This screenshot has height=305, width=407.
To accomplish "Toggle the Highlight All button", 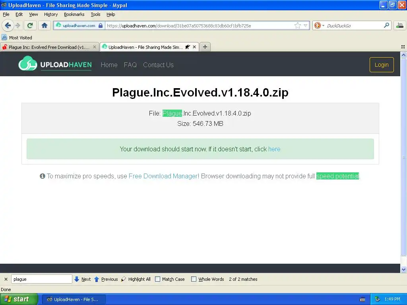I will point(136,279).
